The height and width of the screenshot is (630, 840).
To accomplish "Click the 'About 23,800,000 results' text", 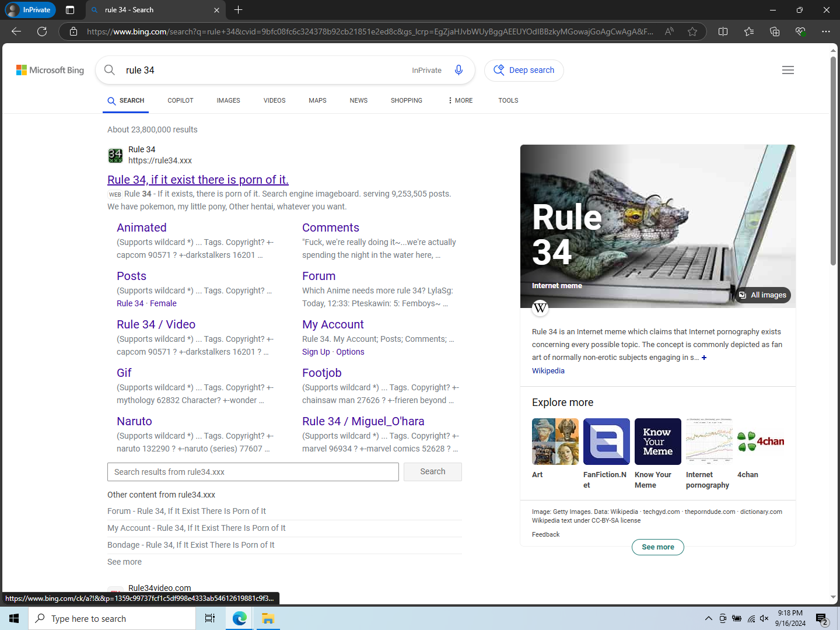I will point(152,129).
